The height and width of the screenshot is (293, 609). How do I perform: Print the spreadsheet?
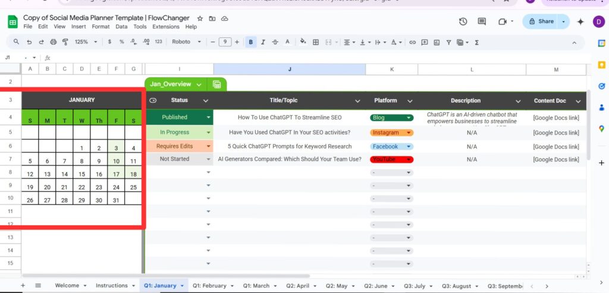(x=54, y=42)
